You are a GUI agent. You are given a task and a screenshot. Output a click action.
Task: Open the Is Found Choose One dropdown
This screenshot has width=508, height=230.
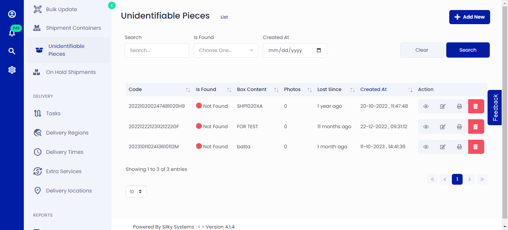(225, 50)
